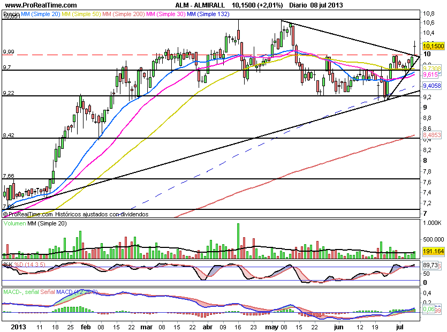The image size is (447, 332).
Task: Select the MACD (12 26 9) indicator label
Action: point(77,292)
